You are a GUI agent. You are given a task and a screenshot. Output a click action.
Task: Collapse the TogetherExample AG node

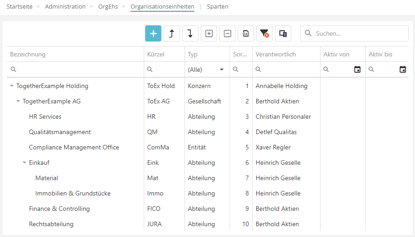(x=18, y=101)
